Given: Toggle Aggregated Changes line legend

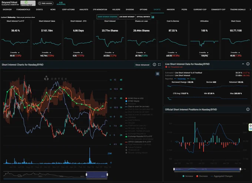Looking at the screenshot, I should (x=222, y=176).
